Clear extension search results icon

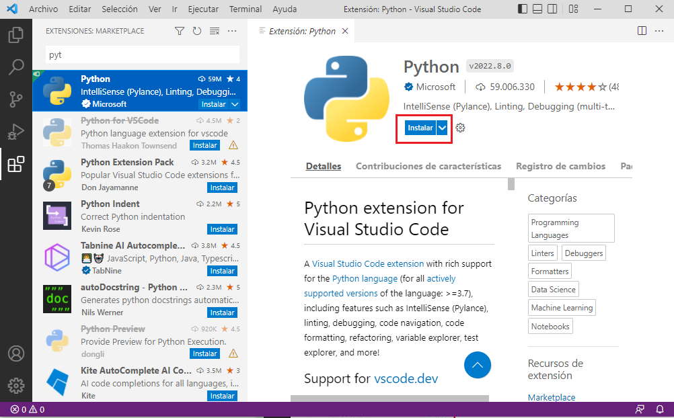point(215,31)
